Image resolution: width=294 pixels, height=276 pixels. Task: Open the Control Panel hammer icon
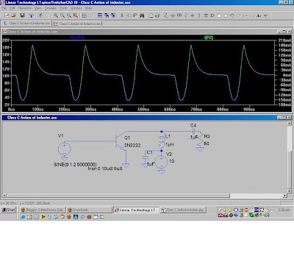[31, 15]
